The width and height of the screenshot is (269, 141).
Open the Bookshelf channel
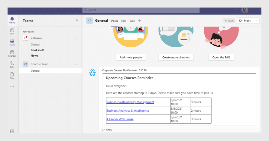(37, 50)
